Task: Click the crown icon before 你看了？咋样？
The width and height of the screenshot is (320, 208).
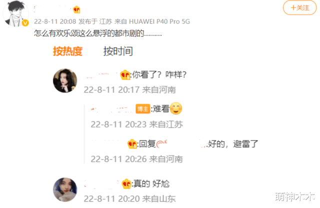Action: click(125, 74)
